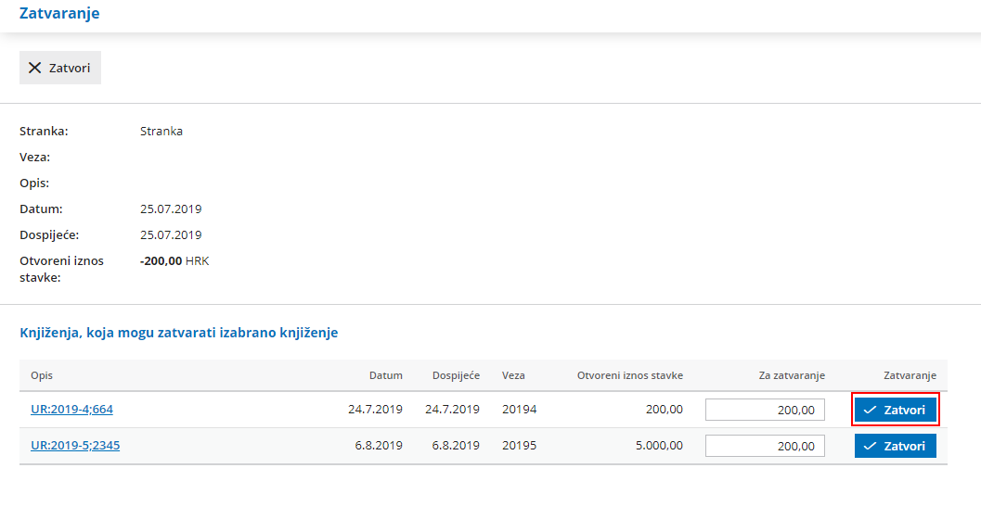Focus the closing amount field for UR:2019-4;664
981x506 pixels.
[765, 410]
